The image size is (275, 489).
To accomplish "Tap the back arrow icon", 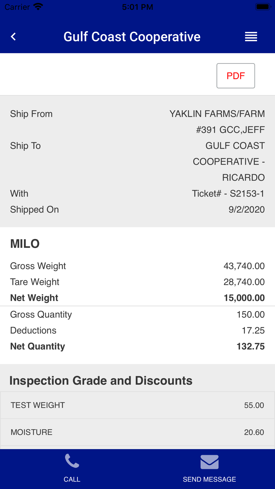I will coord(13,37).
